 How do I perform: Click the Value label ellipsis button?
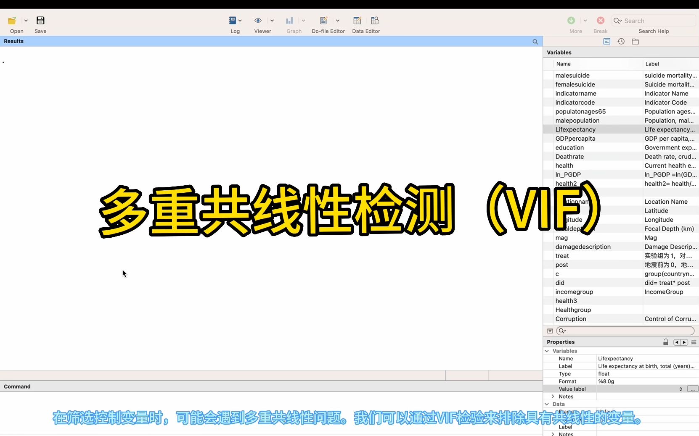pyautogui.click(x=693, y=389)
